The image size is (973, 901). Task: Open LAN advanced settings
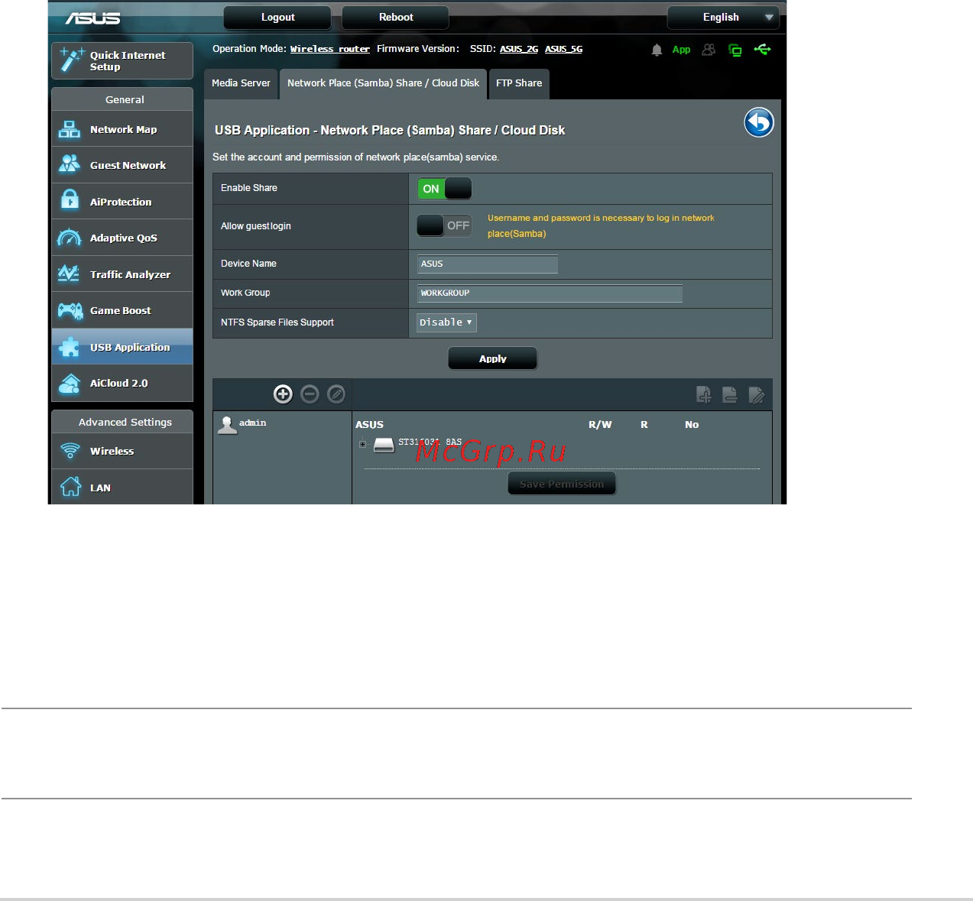[122, 488]
